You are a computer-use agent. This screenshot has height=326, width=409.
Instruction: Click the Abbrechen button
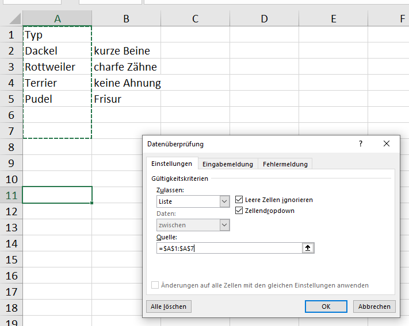point(374,306)
